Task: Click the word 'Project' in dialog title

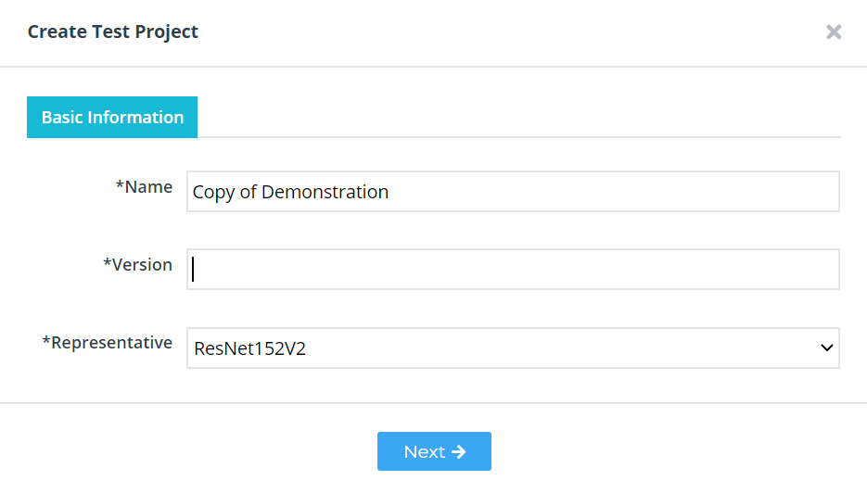Action: pyautogui.click(x=166, y=32)
